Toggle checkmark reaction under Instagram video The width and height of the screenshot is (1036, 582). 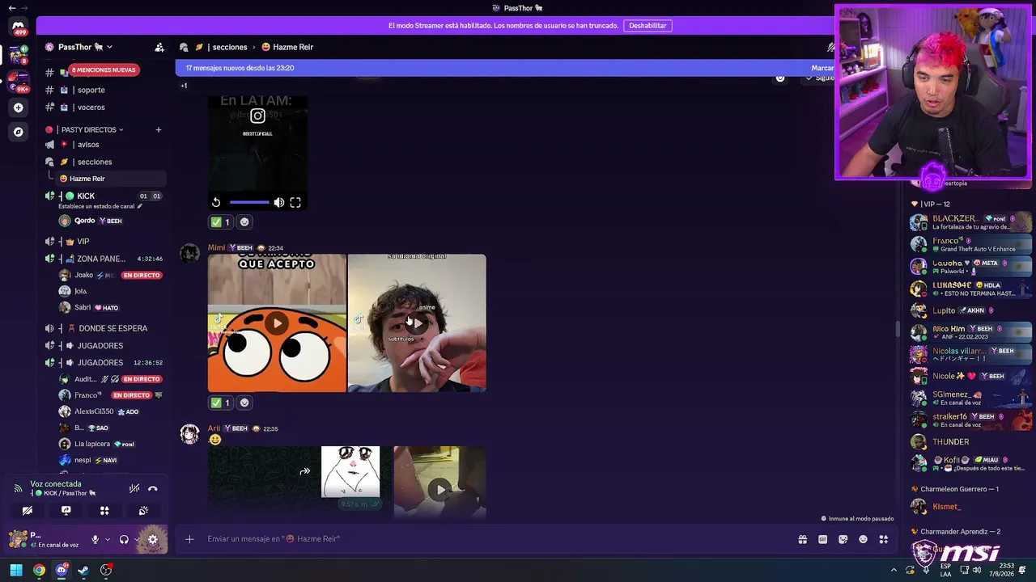click(x=220, y=222)
